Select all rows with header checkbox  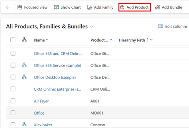(13, 40)
